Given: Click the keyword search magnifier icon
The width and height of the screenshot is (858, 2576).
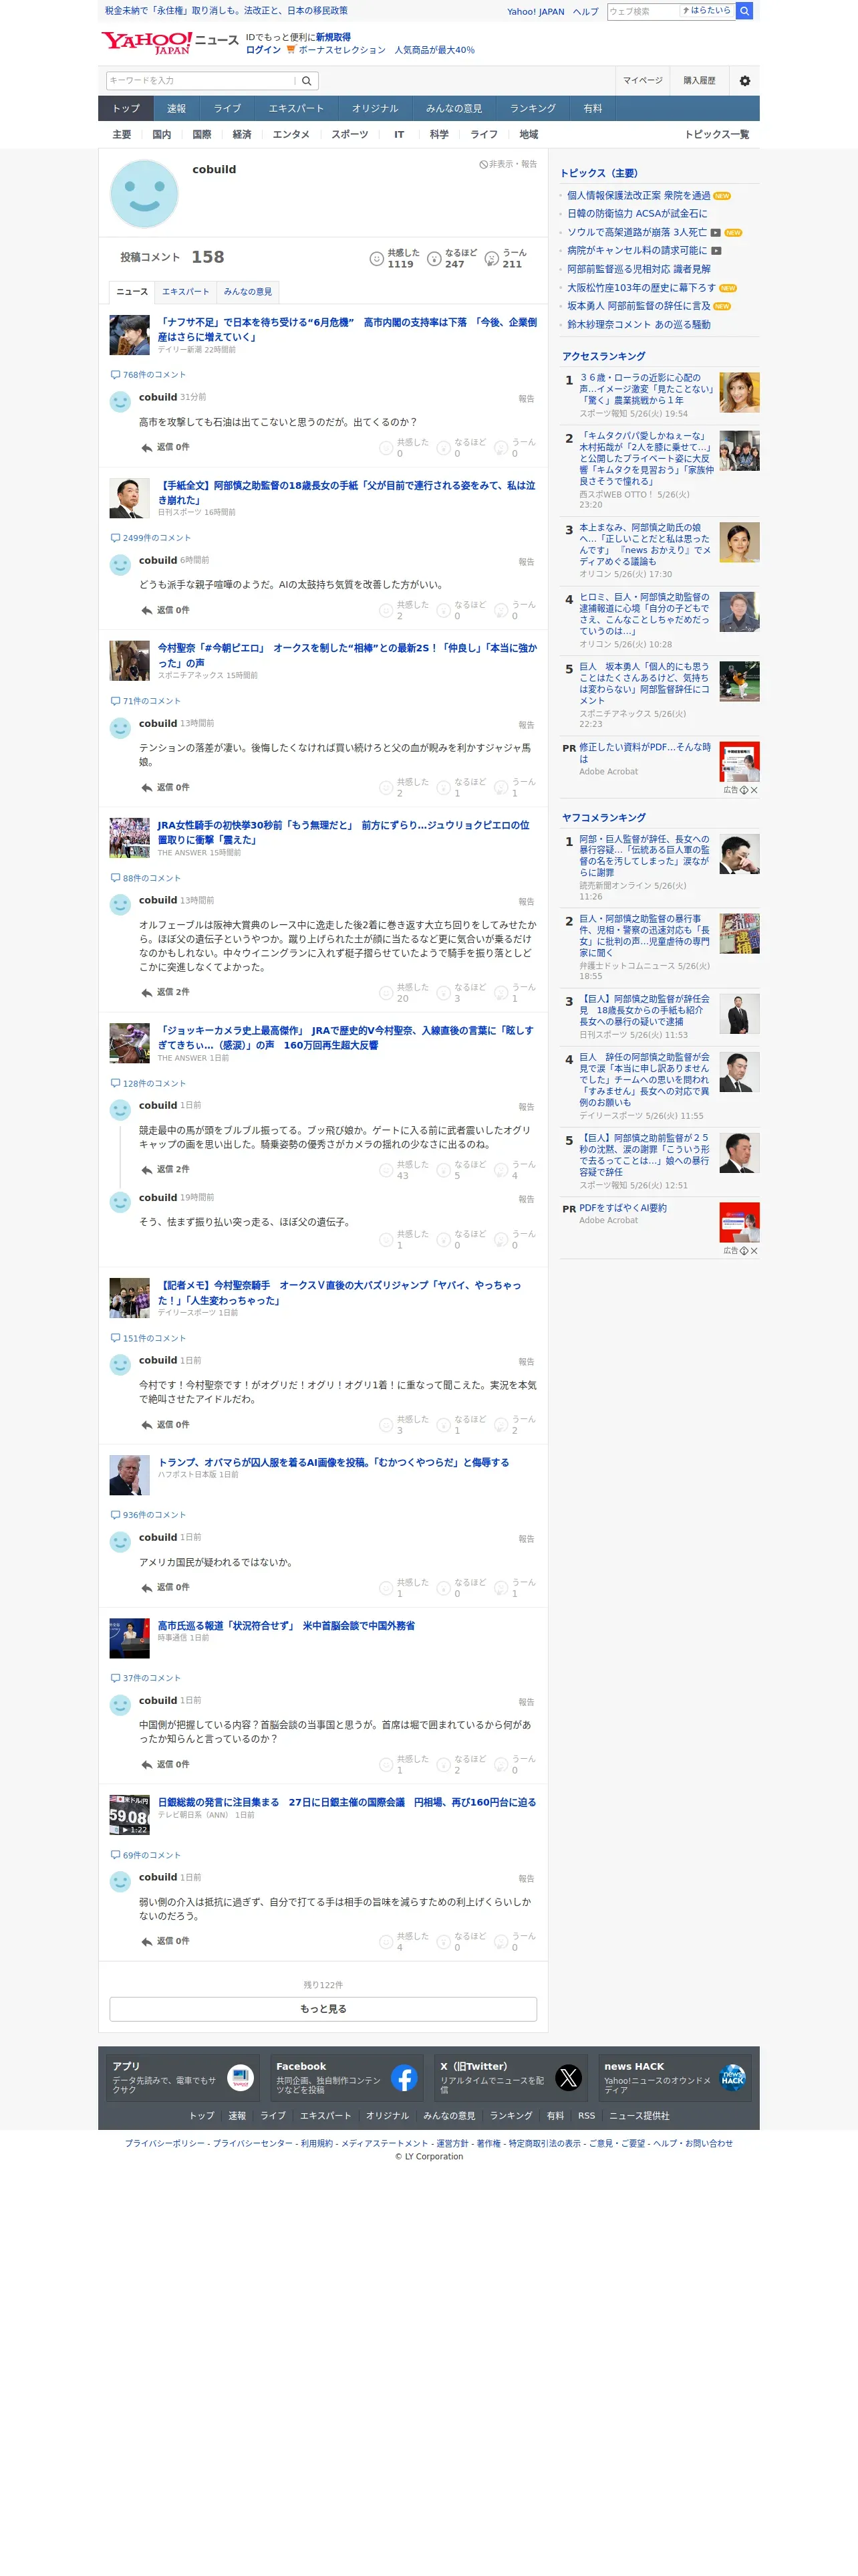Looking at the screenshot, I should 307,81.
